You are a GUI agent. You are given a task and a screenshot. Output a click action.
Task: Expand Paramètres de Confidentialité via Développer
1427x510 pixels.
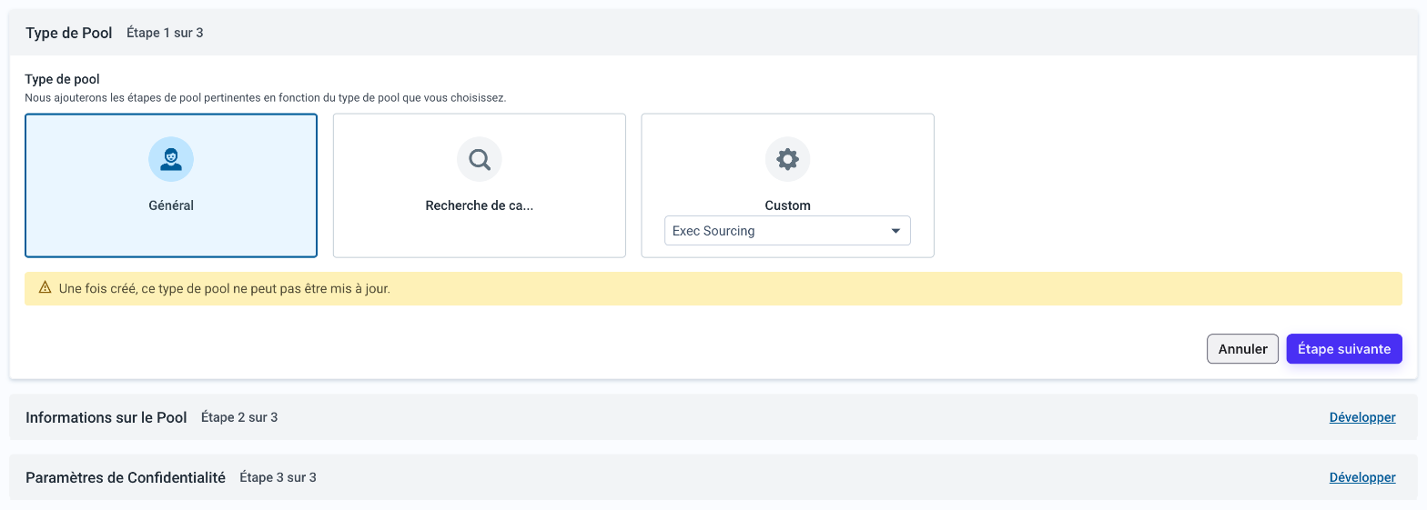tap(1362, 477)
